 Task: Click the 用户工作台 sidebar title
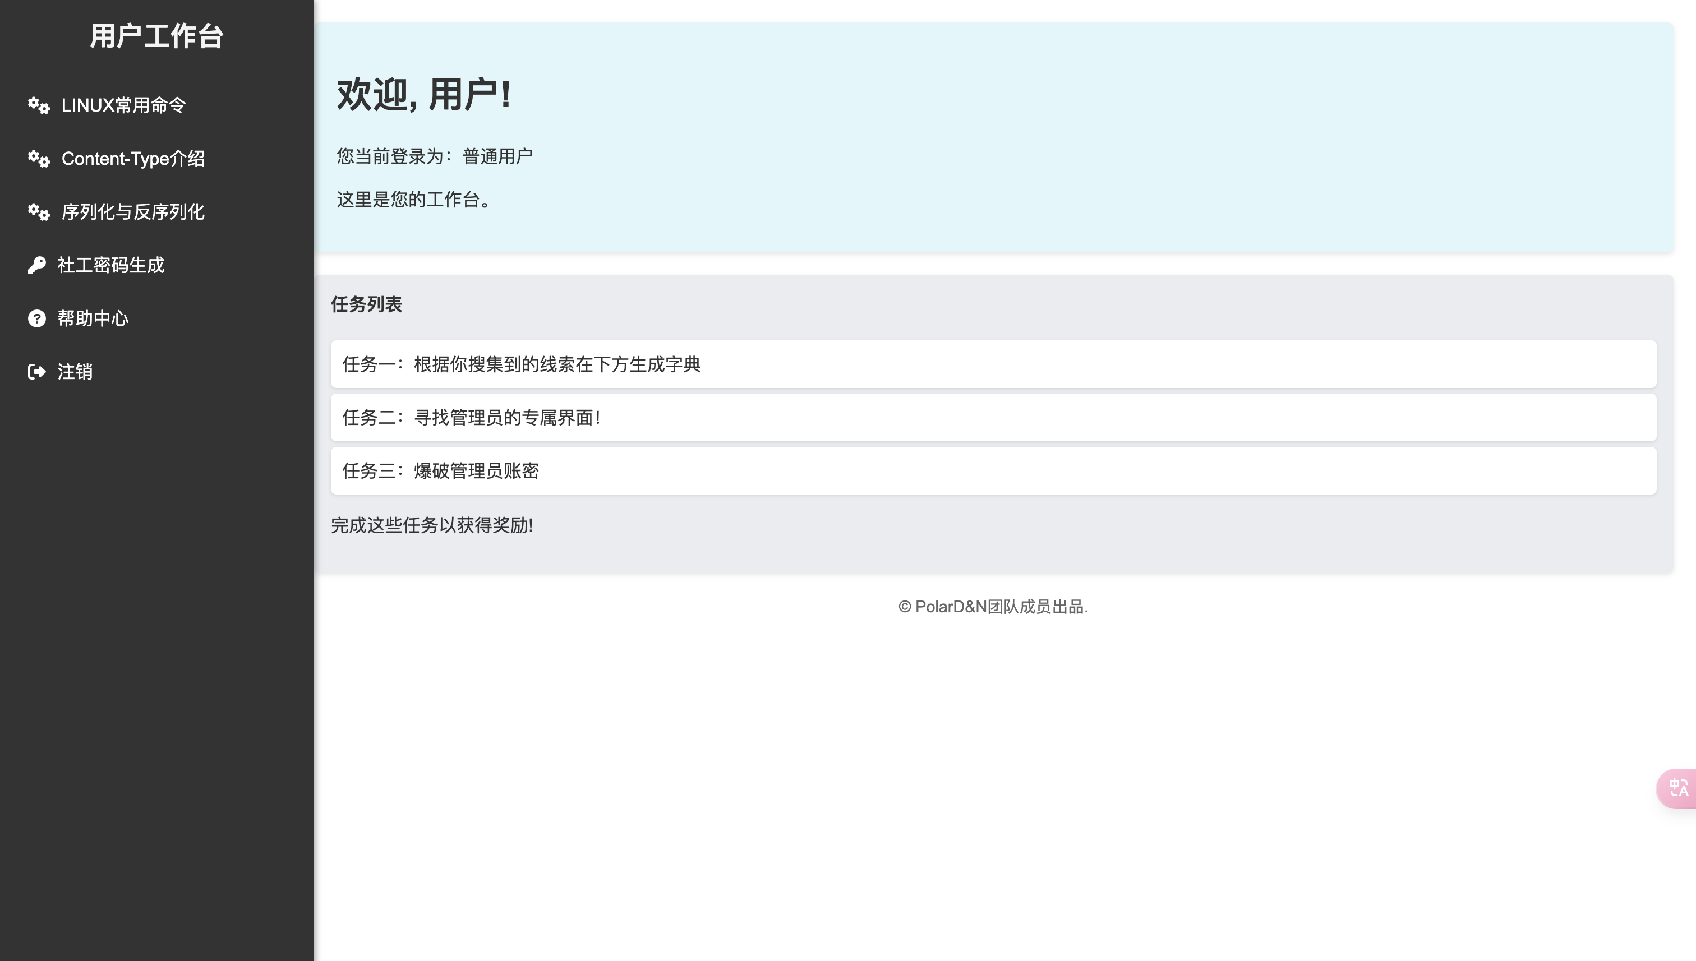pyautogui.click(x=156, y=36)
